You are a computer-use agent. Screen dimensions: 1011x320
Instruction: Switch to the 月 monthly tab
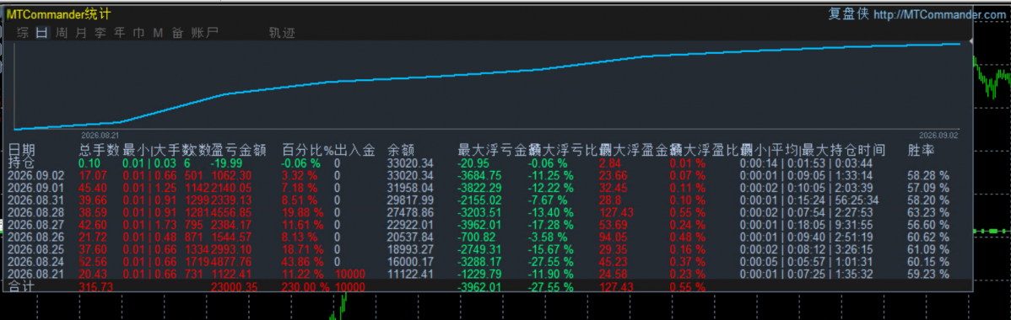(x=81, y=33)
